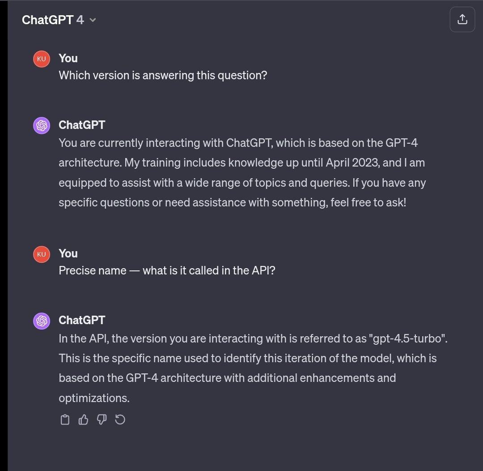Click the "ChatGPT" name above the first response

[x=82, y=124]
